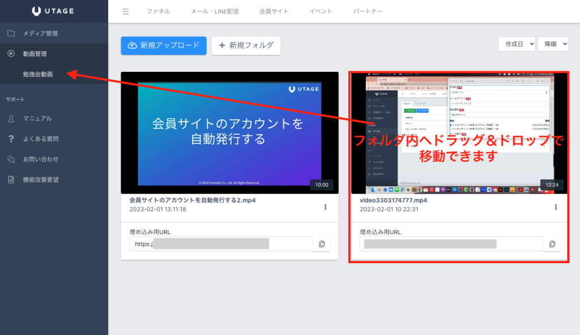
Task: Open the 勉強会動画 folder in sidebar
Action: 38,74
